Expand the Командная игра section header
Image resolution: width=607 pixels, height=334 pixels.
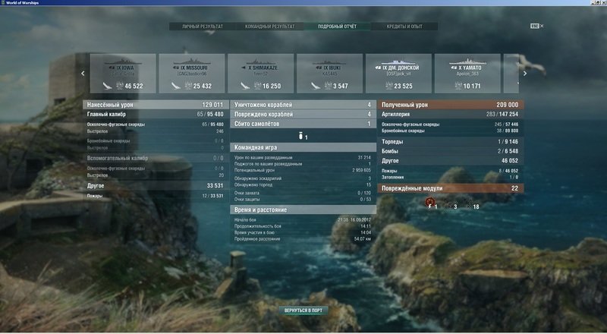coord(302,148)
